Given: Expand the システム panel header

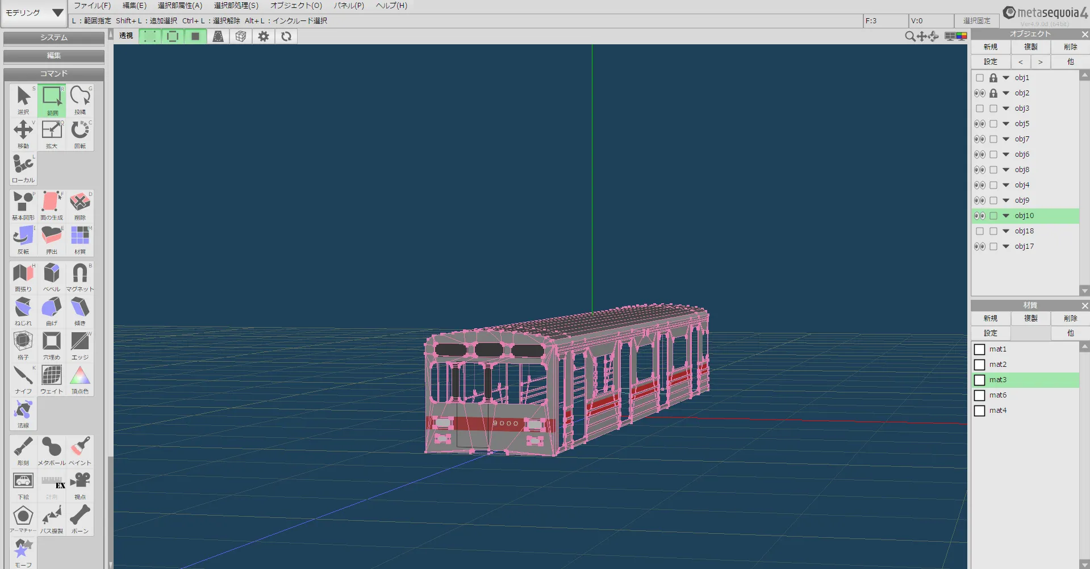Looking at the screenshot, I should coord(54,37).
